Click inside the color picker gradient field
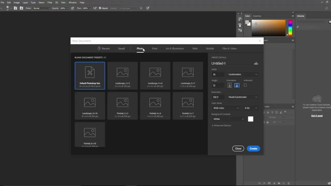The image size is (331, 186). (x=269, y=28)
